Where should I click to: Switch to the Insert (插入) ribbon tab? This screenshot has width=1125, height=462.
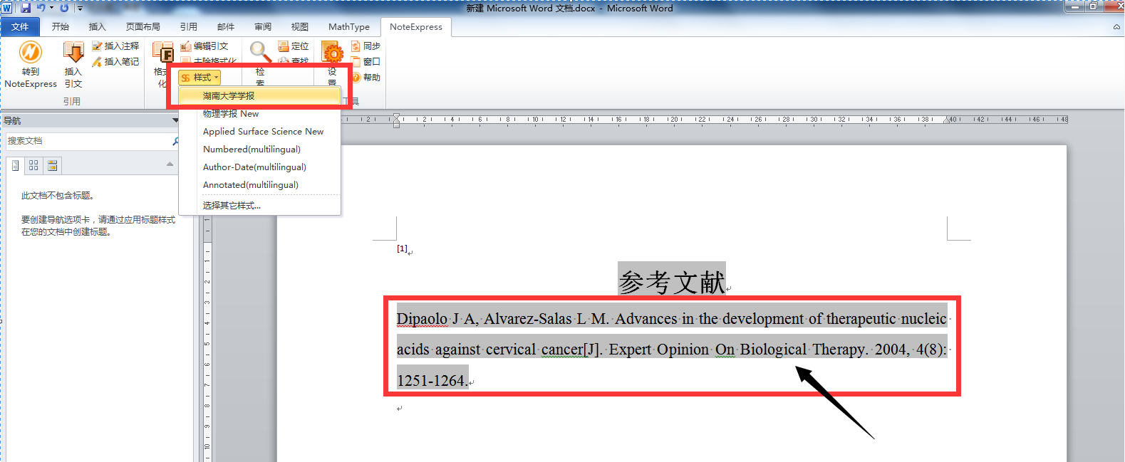click(x=98, y=27)
